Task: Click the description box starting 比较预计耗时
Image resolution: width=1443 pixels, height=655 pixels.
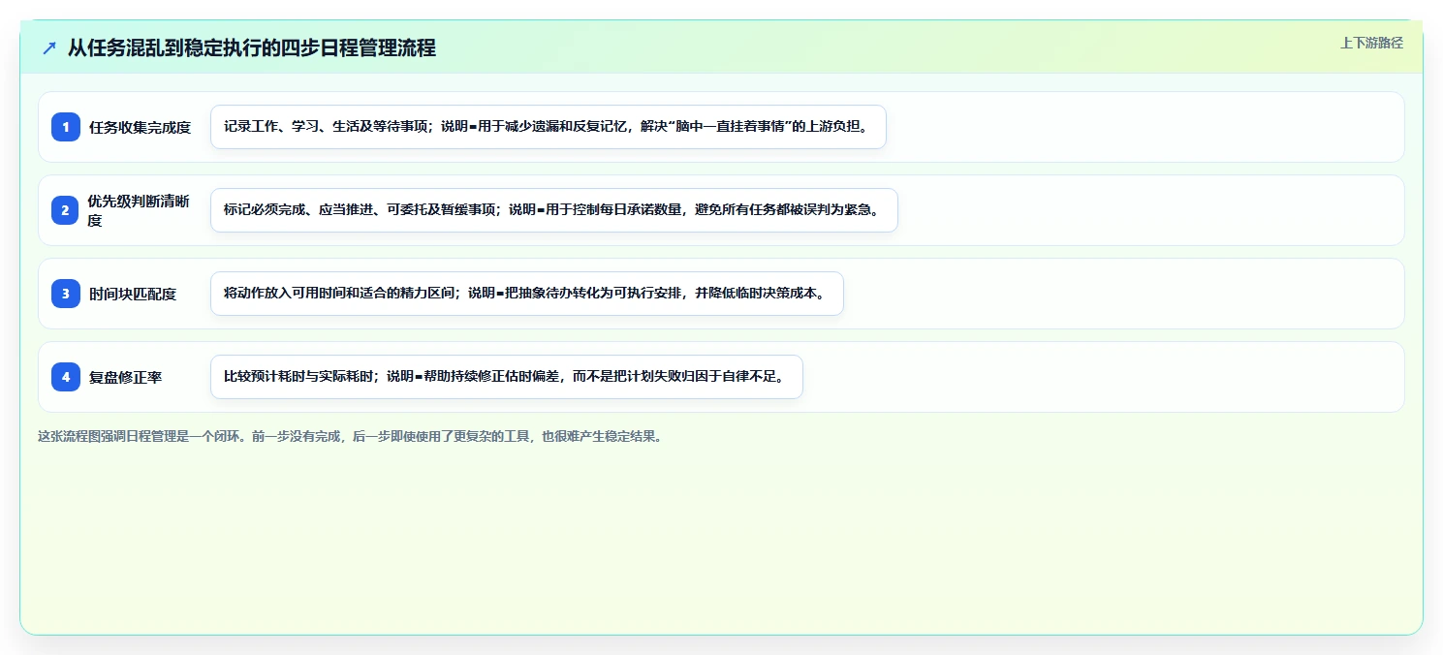Action: point(507,377)
